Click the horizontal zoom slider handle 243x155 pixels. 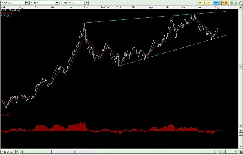point(224,152)
